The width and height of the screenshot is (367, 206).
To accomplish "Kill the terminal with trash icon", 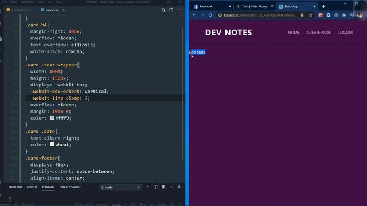I will tap(163, 187).
